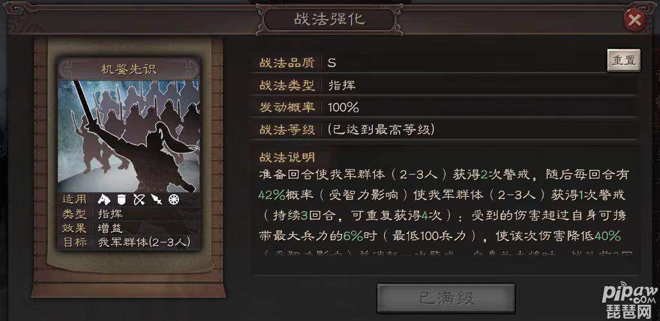660x321 pixels.
Task: Open the pipaw.com 琵琶网 watermark logo
Action: [629, 302]
